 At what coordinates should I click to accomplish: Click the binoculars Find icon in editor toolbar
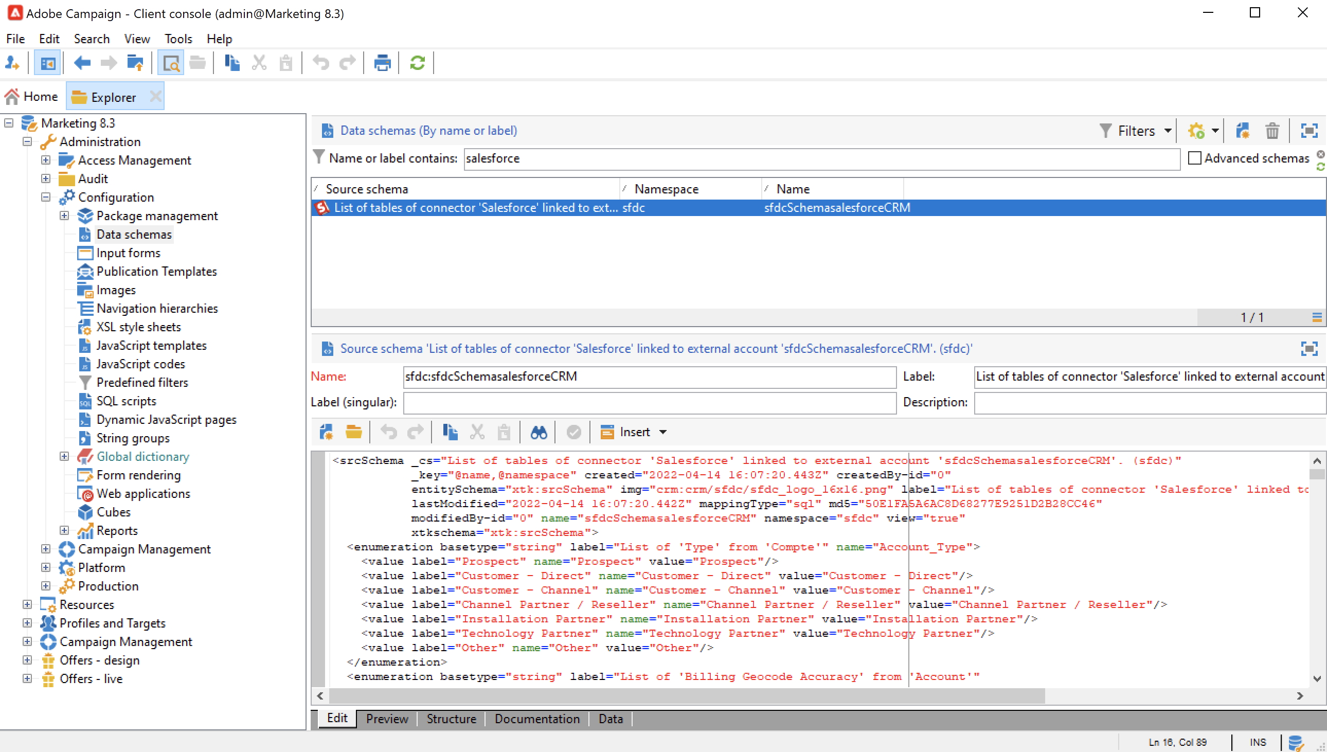coord(539,432)
